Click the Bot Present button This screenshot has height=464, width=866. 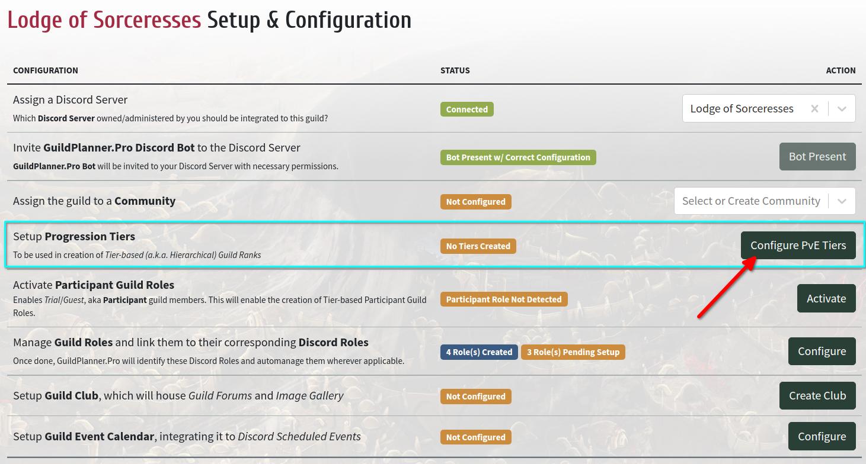(817, 156)
